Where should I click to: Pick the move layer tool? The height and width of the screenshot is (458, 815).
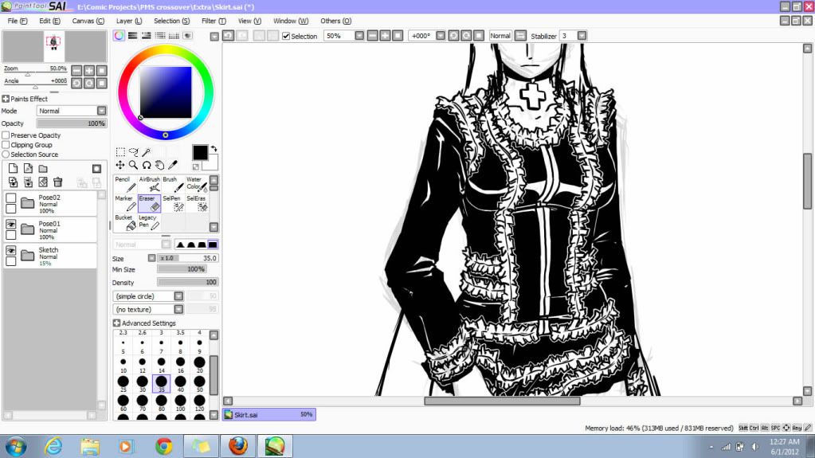(x=120, y=165)
